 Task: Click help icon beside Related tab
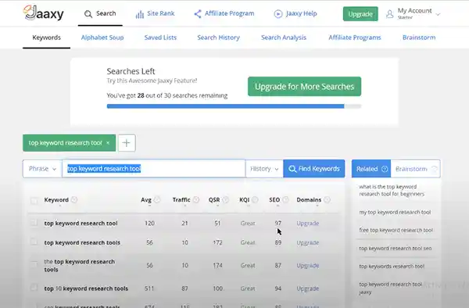[385, 169]
